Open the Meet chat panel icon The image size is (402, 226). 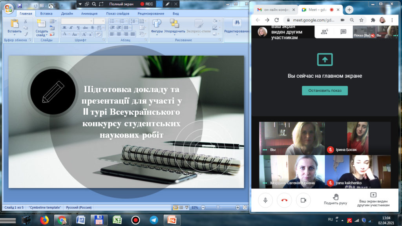pyautogui.click(x=343, y=32)
